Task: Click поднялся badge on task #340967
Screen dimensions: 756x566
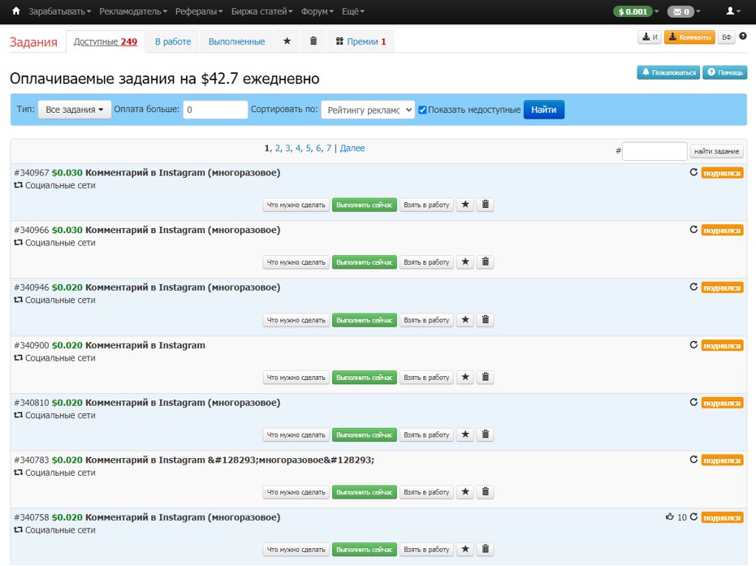Action: click(722, 173)
